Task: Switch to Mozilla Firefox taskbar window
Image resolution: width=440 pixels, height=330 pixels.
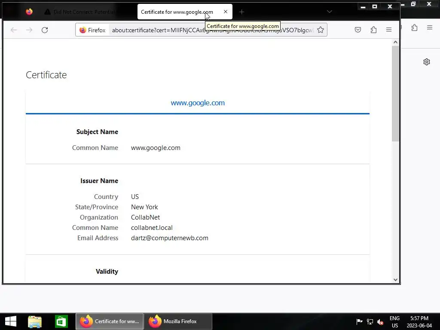Action: tap(178, 321)
